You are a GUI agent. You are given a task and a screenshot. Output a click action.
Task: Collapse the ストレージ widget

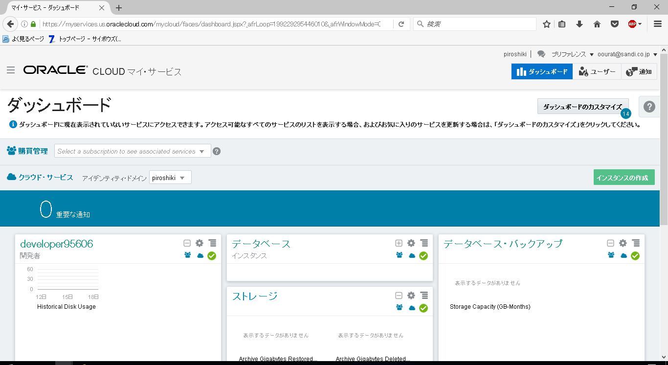pyautogui.click(x=399, y=296)
